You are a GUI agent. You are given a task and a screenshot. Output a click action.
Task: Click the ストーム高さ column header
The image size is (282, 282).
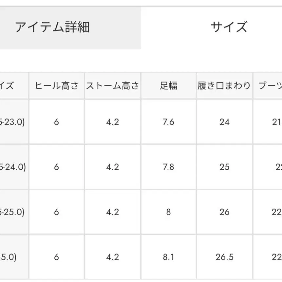(112, 85)
